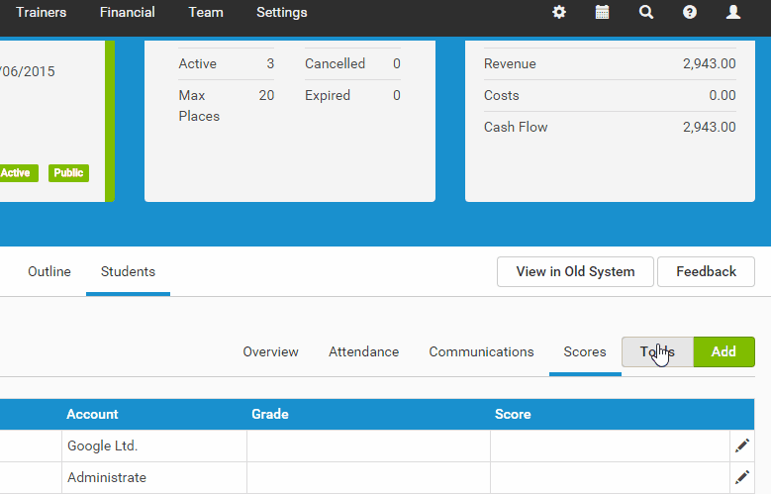Click the Score column header
771x494 pixels.
513,414
